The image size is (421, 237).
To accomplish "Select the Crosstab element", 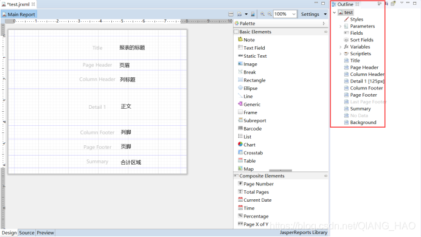I will click(x=250, y=153).
